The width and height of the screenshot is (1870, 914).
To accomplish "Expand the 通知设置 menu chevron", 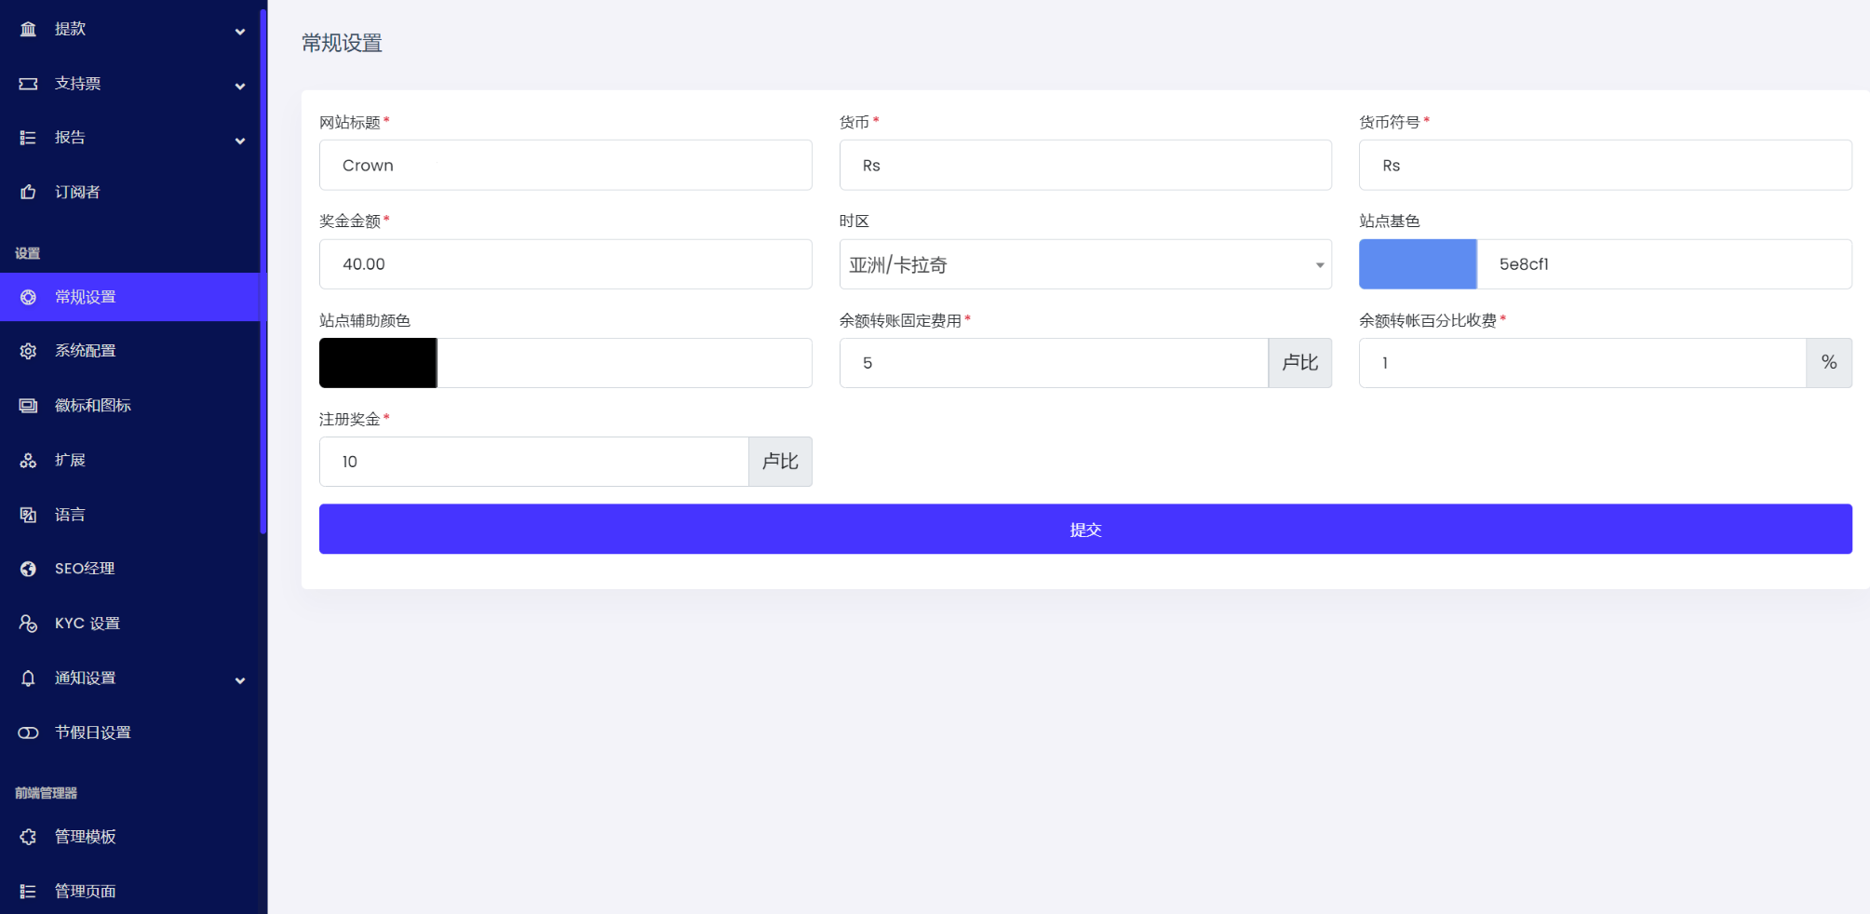I will point(240,680).
